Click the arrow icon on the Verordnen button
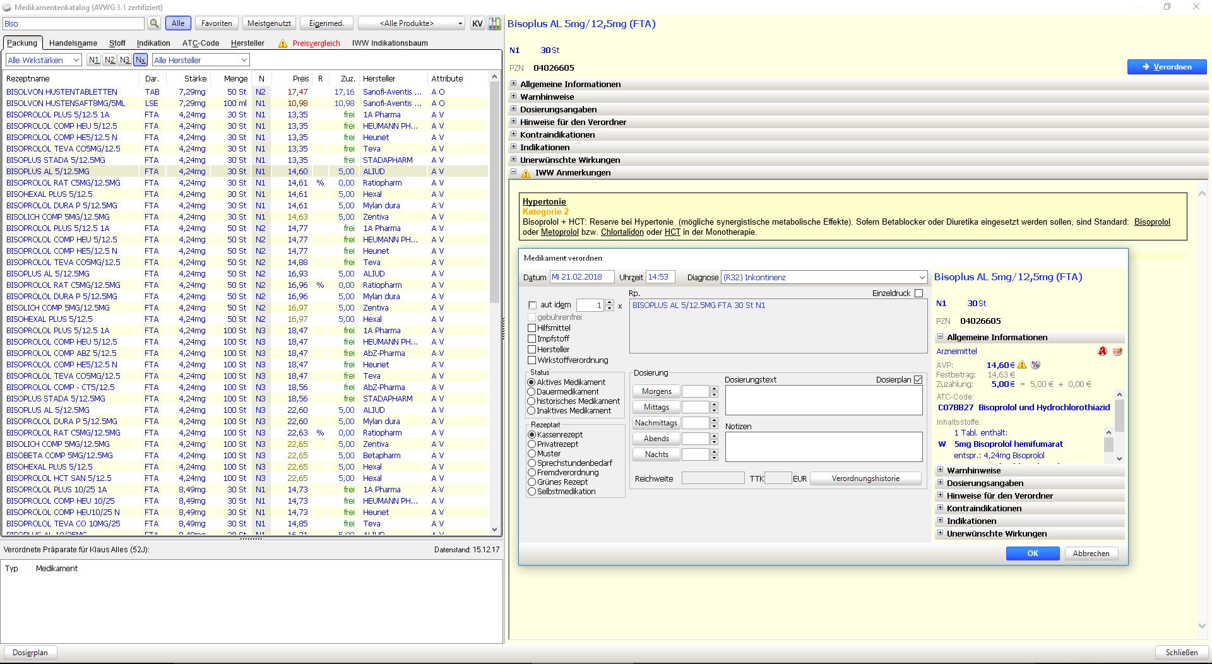Viewport: 1212px width, 664px height. click(1146, 67)
